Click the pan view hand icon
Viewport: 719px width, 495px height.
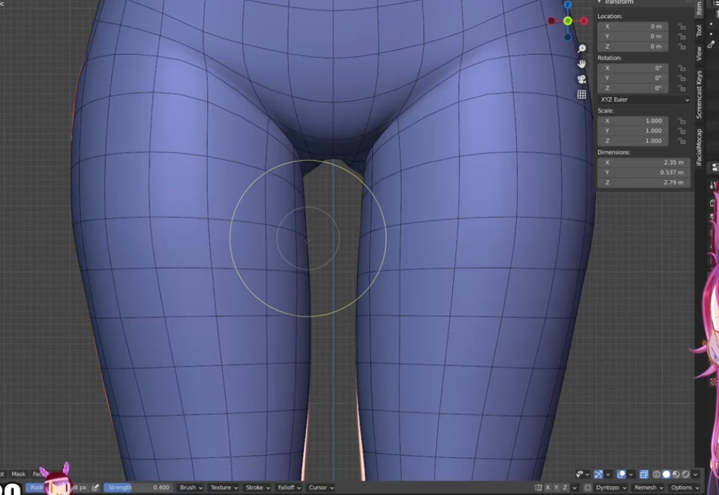[x=582, y=64]
